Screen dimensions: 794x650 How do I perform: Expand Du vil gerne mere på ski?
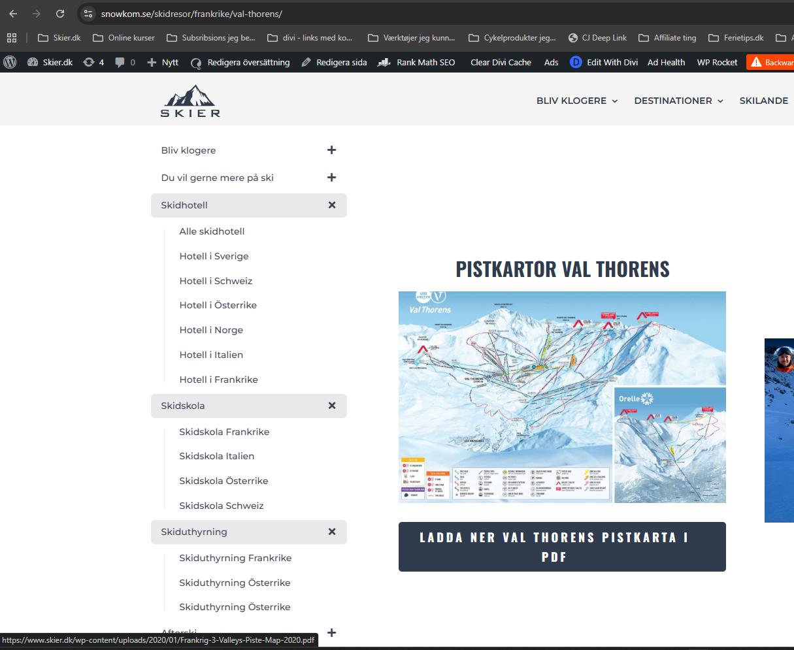[x=331, y=178]
